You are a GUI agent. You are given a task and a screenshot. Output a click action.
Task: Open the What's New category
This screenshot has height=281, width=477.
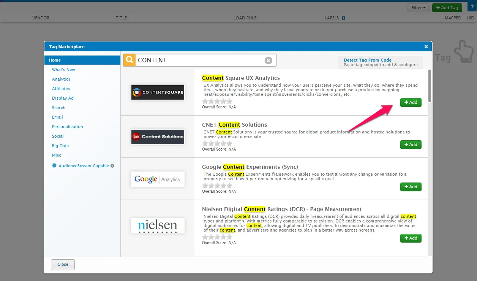point(63,70)
